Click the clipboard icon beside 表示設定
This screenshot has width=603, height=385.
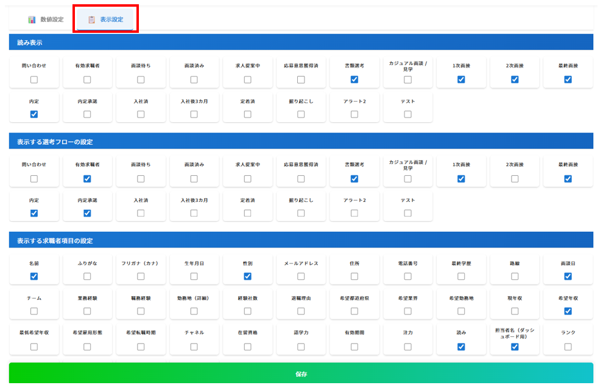point(91,19)
